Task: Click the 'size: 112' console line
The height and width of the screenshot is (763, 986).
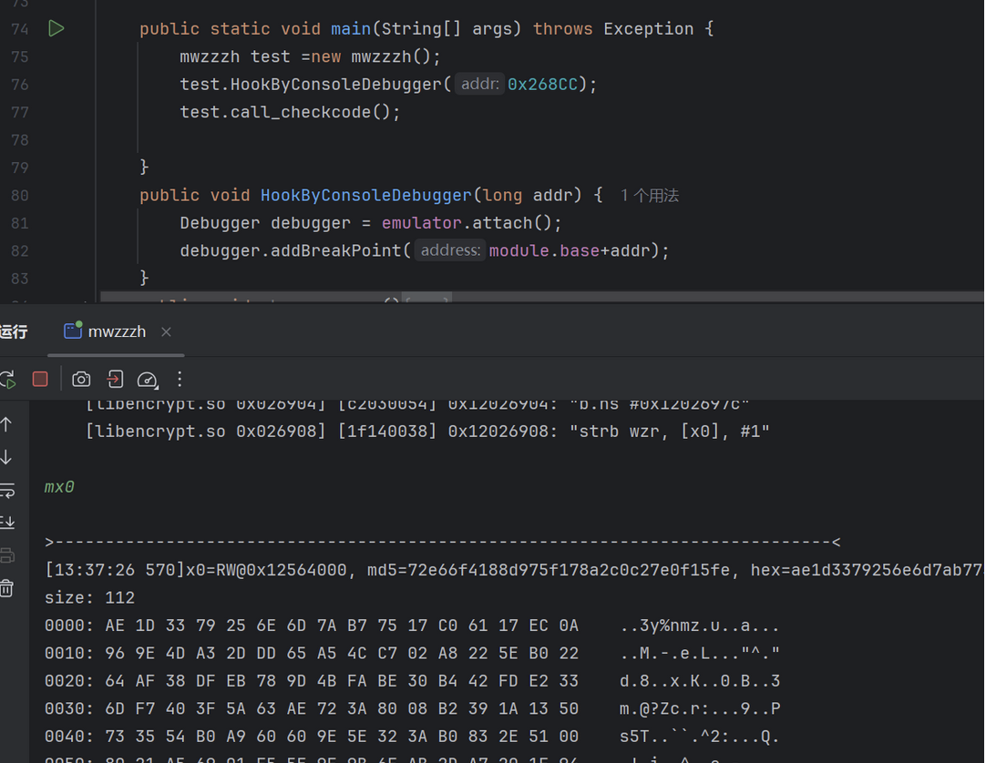Action: [89, 597]
